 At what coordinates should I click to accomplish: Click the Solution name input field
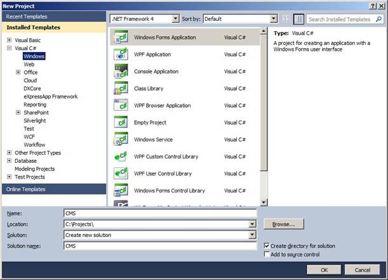click(x=161, y=246)
